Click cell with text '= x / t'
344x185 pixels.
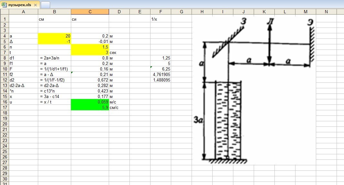tap(54, 102)
